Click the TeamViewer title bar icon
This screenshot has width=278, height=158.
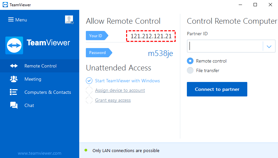coord(4,5)
